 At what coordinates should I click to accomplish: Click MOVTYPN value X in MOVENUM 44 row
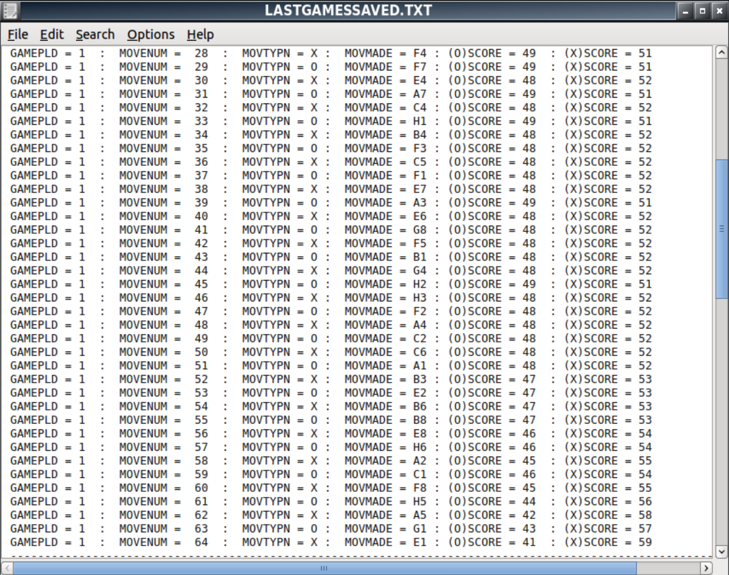(x=314, y=271)
